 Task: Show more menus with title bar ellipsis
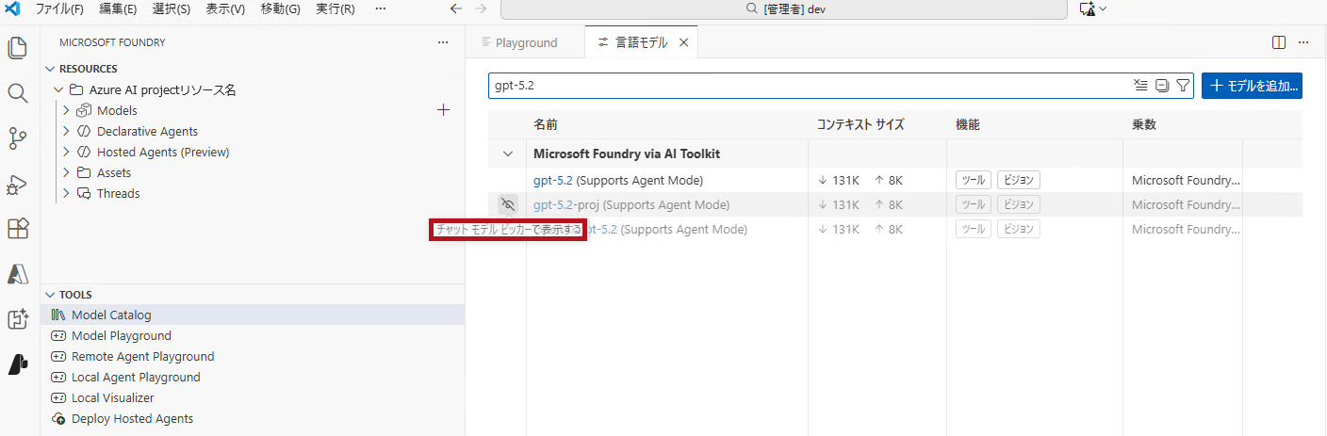[380, 8]
